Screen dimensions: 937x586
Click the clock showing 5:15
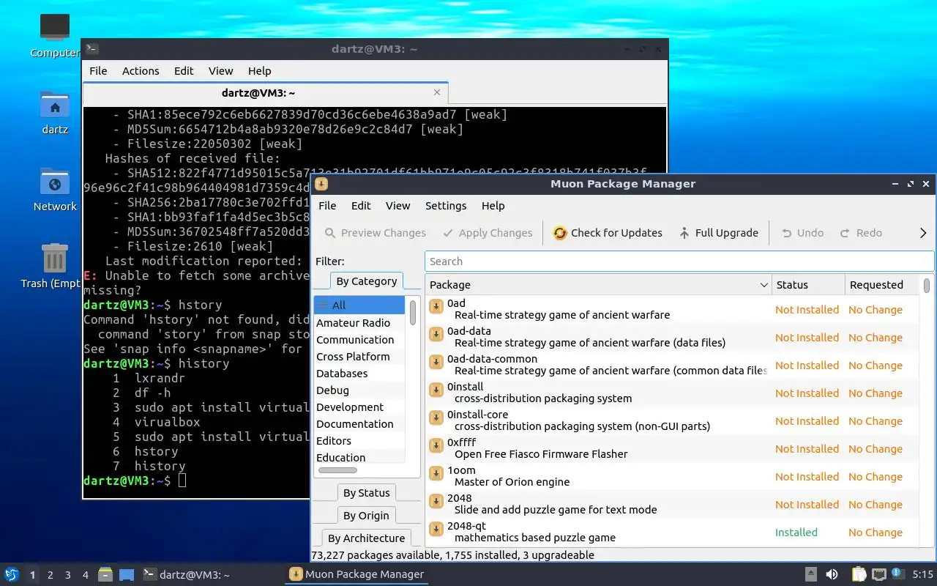[x=923, y=575]
